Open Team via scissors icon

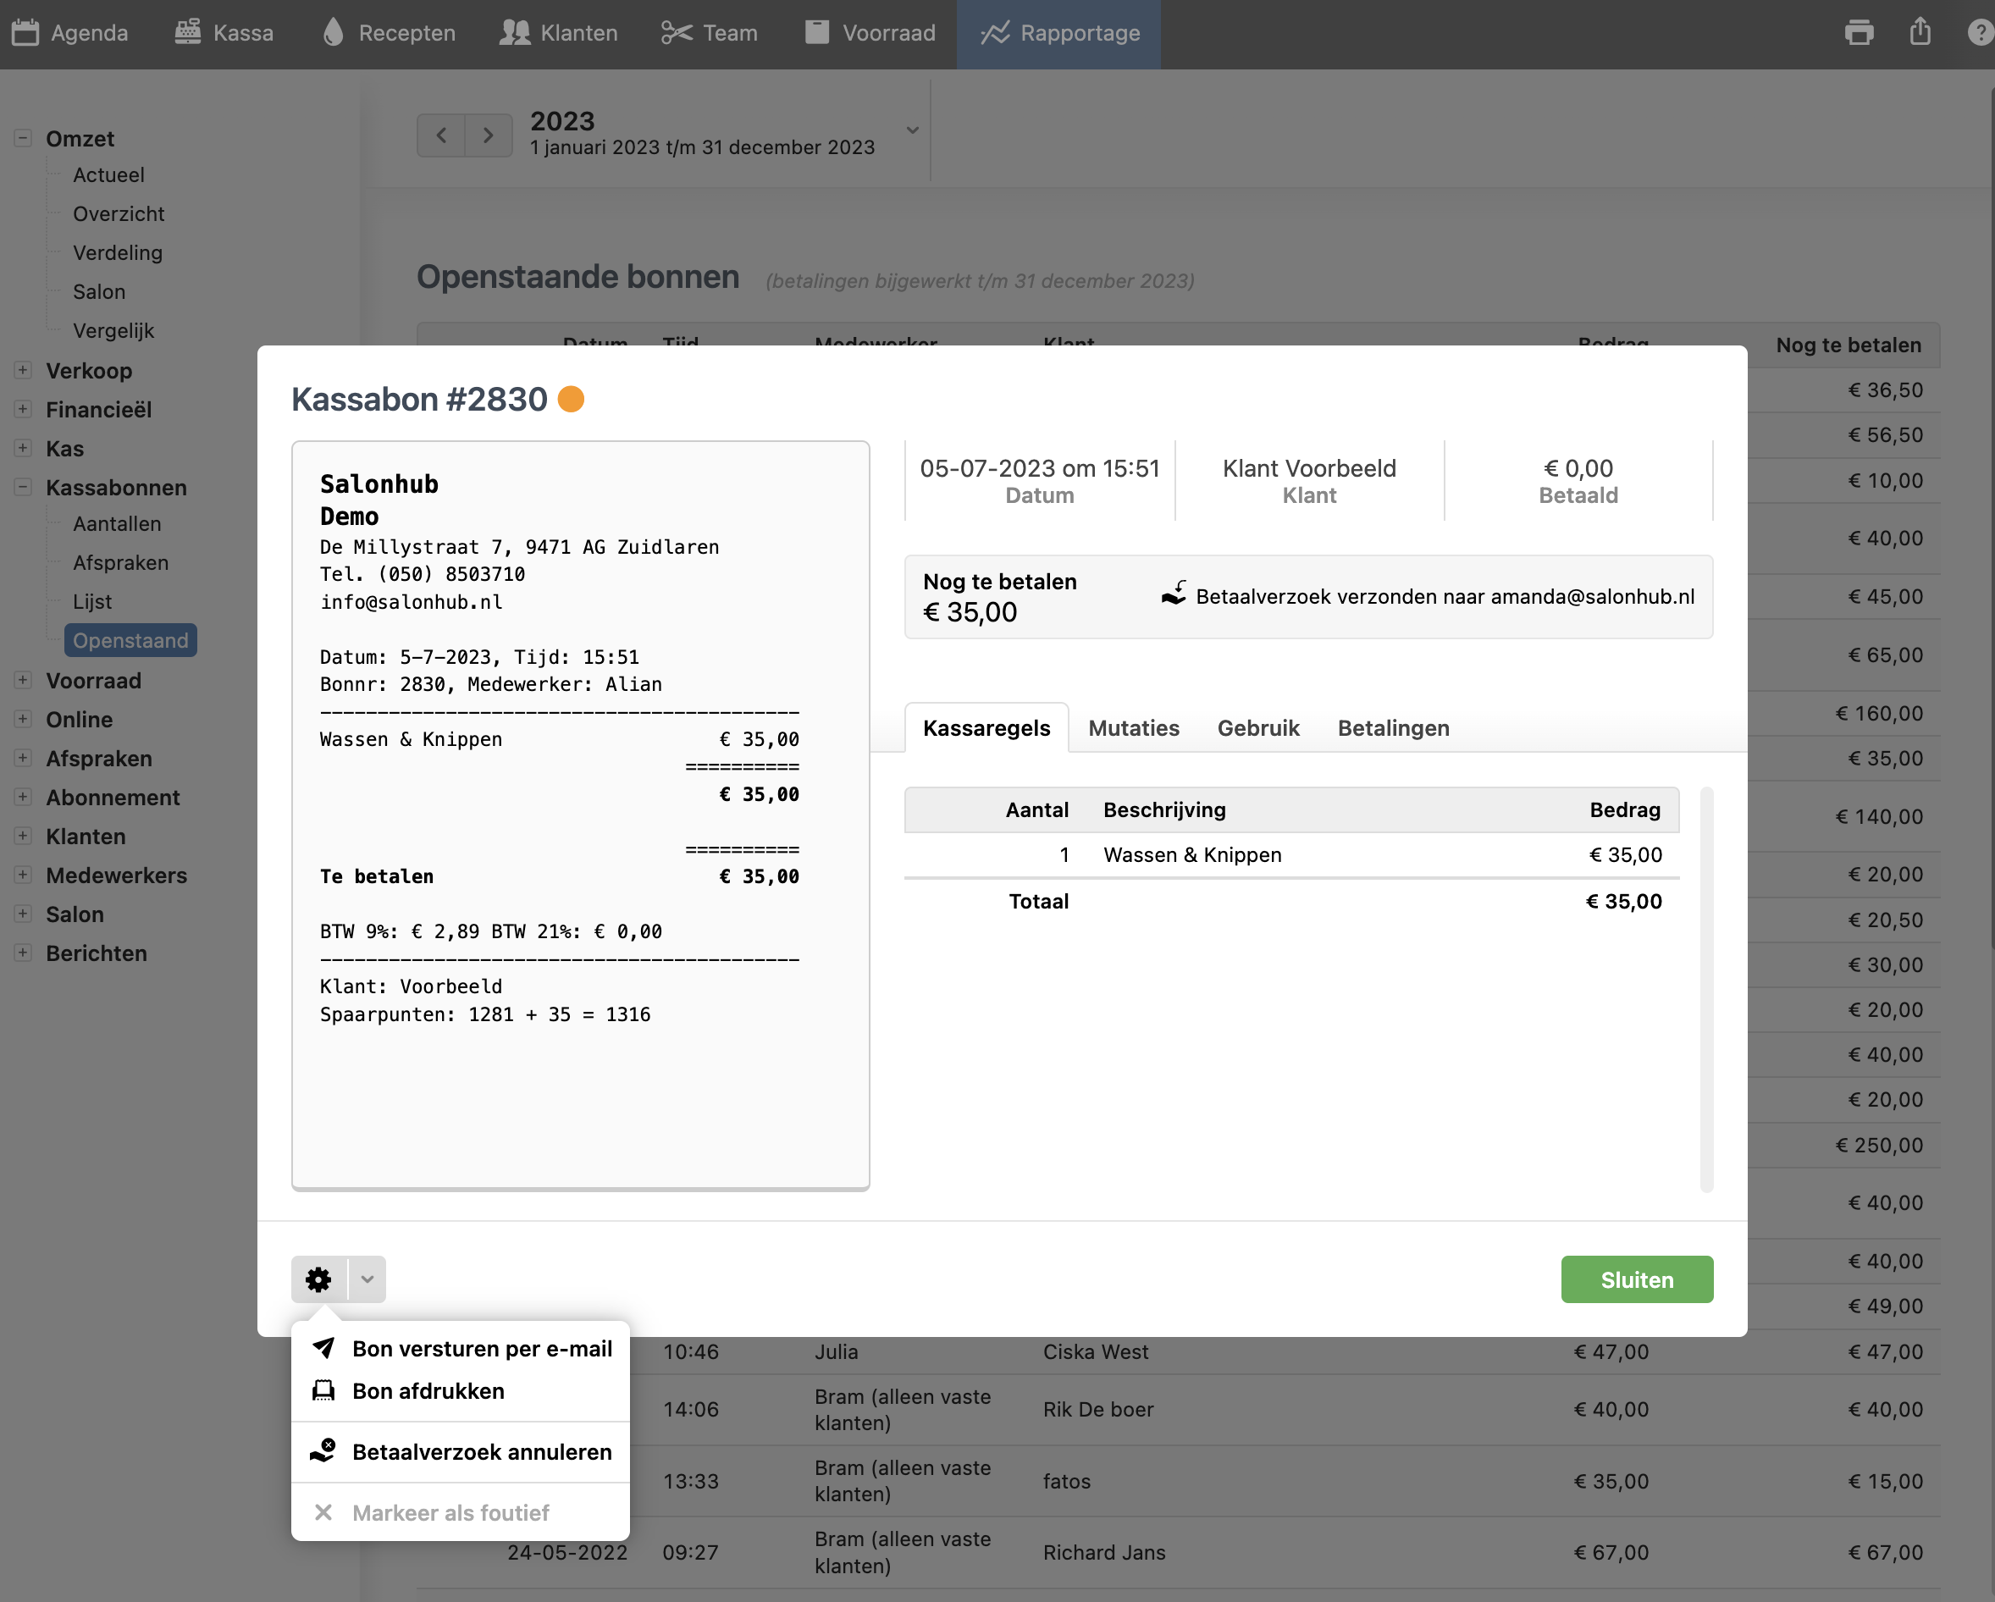(x=677, y=33)
